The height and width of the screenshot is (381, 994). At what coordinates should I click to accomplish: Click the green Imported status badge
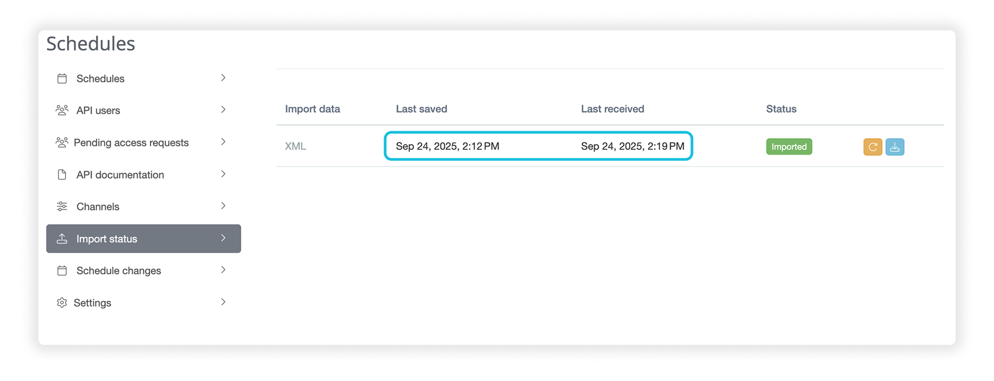789,147
